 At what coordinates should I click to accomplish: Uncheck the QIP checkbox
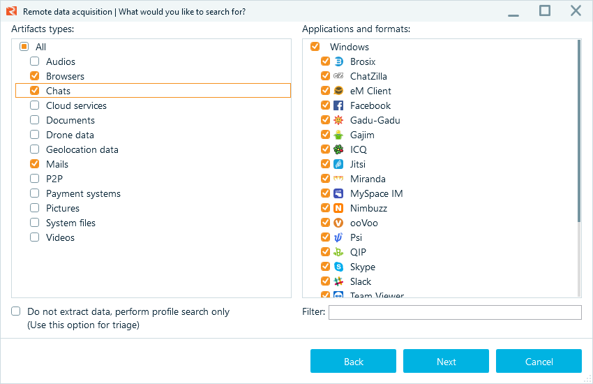325,252
